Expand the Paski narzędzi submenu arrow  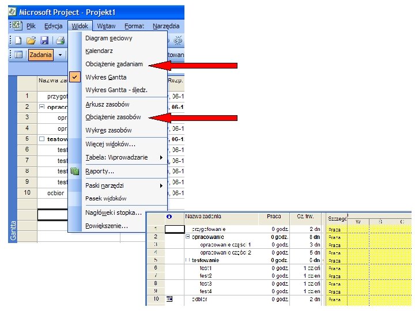click(161, 185)
